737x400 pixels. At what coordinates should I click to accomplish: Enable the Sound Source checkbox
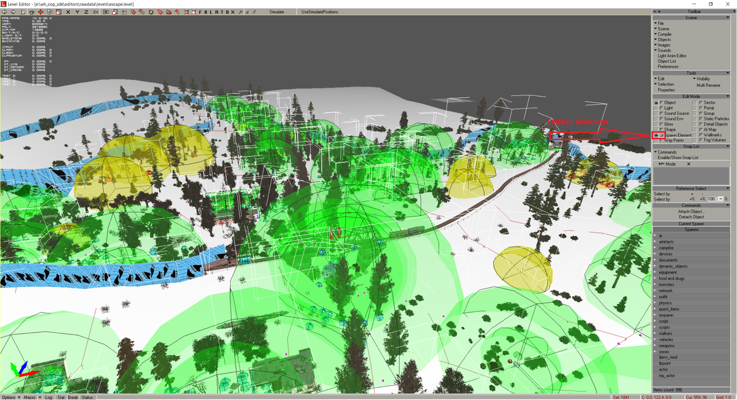(x=662, y=113)
